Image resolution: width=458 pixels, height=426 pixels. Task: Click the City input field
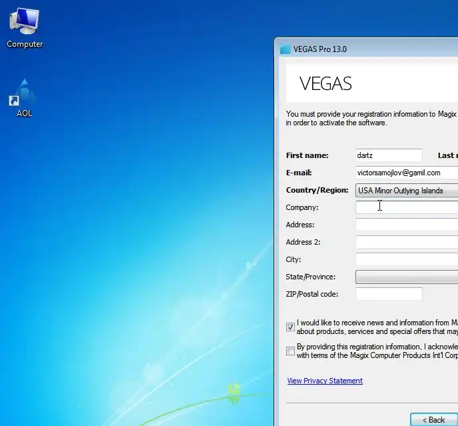407,259
